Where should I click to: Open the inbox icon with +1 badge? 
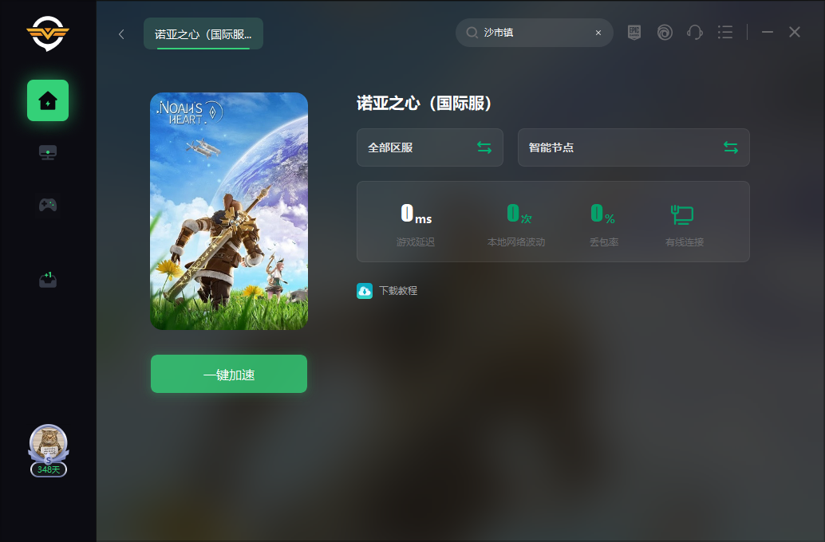pos(48,281)
